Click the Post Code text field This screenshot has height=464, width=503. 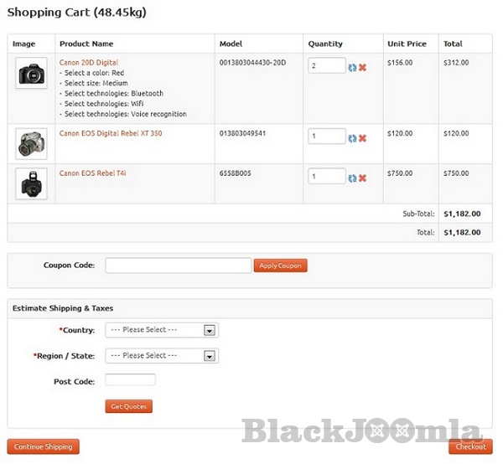coord(130,380)
